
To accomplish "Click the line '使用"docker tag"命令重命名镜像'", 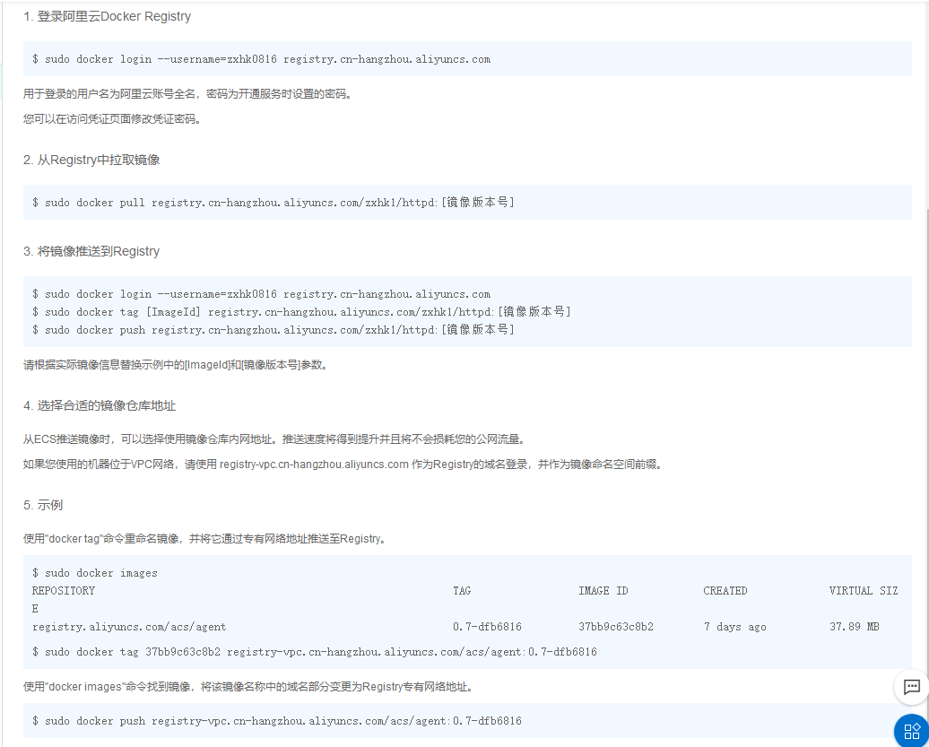I will (x=205, y=539).
